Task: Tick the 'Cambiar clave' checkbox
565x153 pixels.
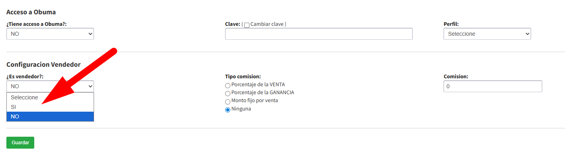Action: pyautogui.click(x=247, y=25)
